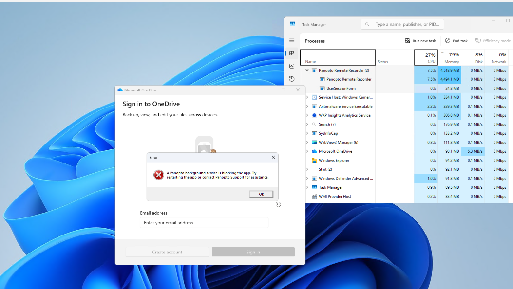The height and width of the screenshot is (289, 513).
Task: Focus the OneDrive email address input field
Action: [x=204, y=223]
